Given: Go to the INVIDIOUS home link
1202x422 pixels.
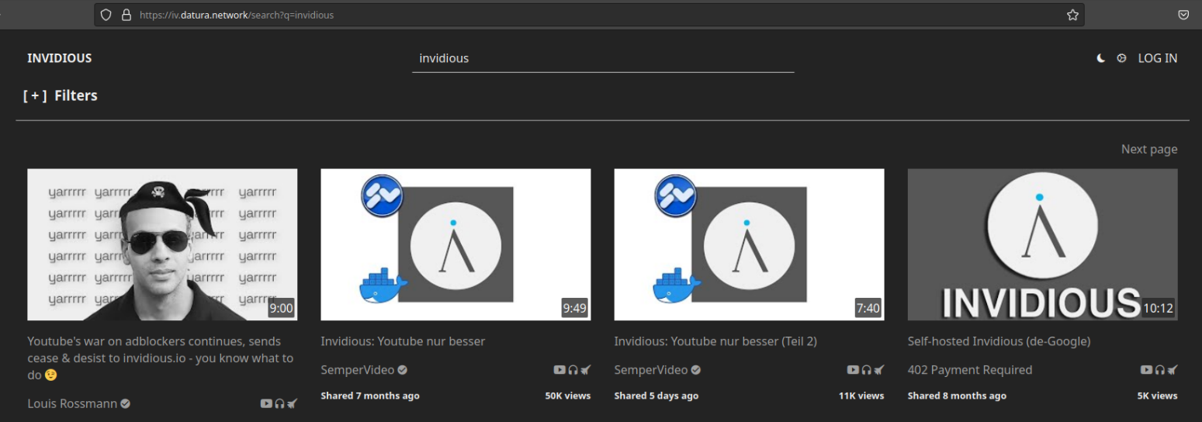Looking at the screenshot, I should click(x=60, y=58).
